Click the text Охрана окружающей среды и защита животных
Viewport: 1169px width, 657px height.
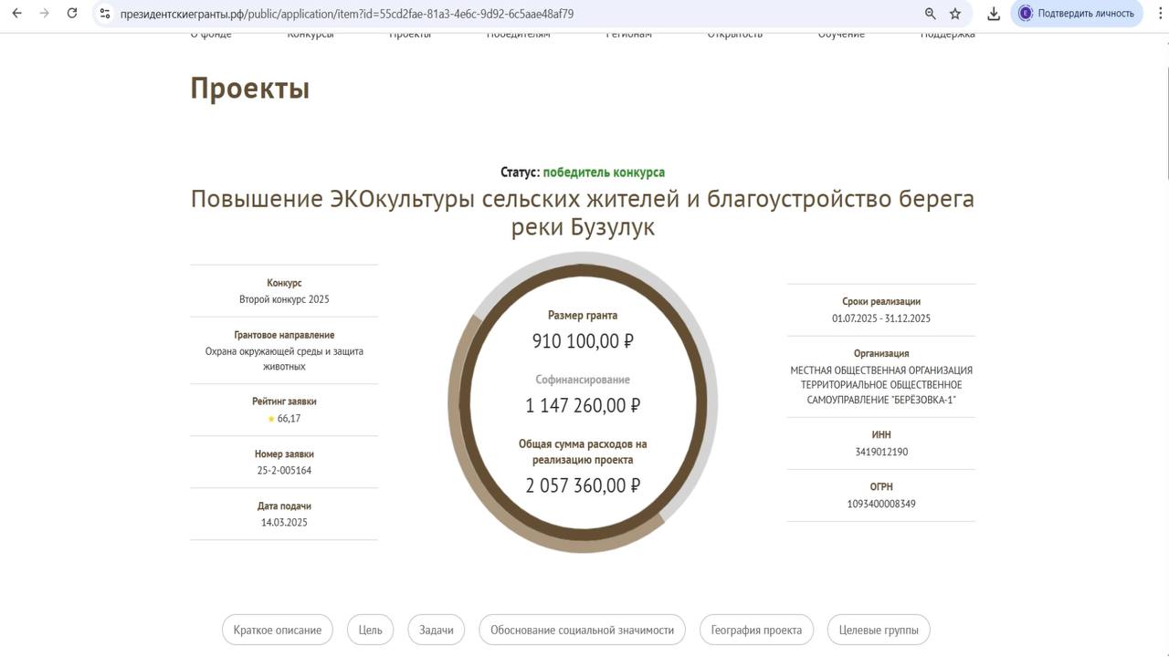tap(284, 359)
